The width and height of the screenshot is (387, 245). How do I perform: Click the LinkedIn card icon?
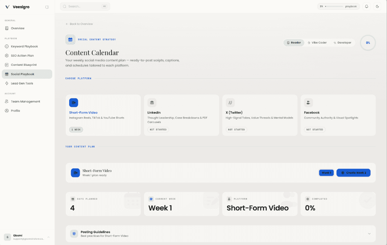pos(152,102)
